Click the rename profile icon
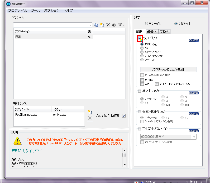210x183 pixels. coord(114,25)
